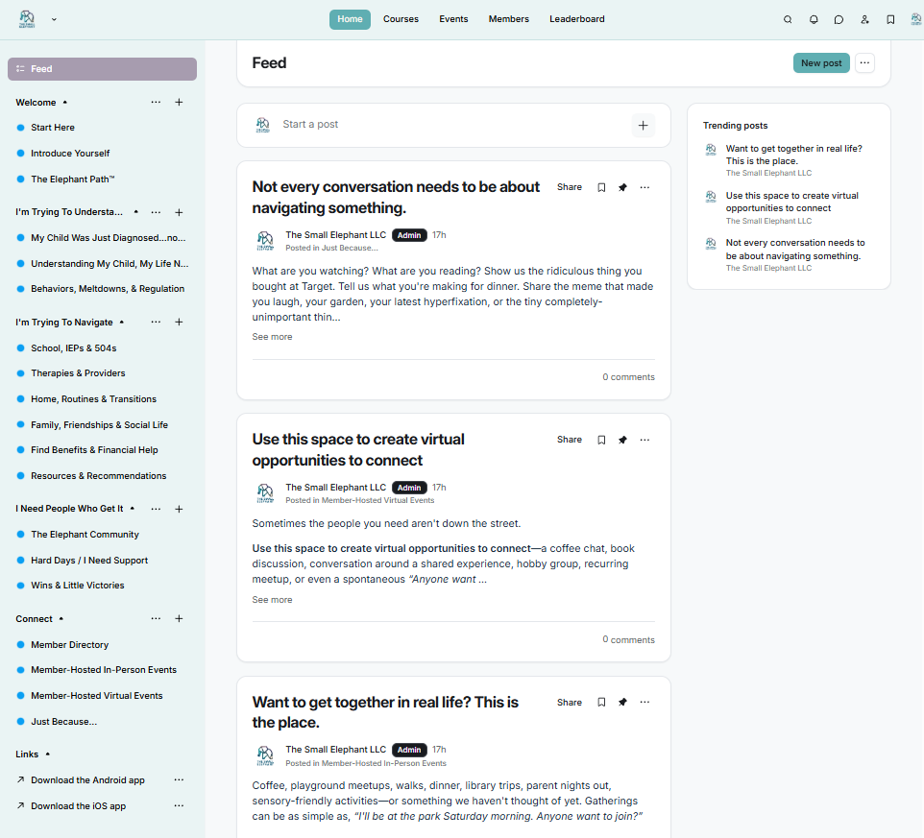The width and height of the screenshot is (924, 838).
Task: Switch to the Courses tab
Action: click(x=401, y=19)
